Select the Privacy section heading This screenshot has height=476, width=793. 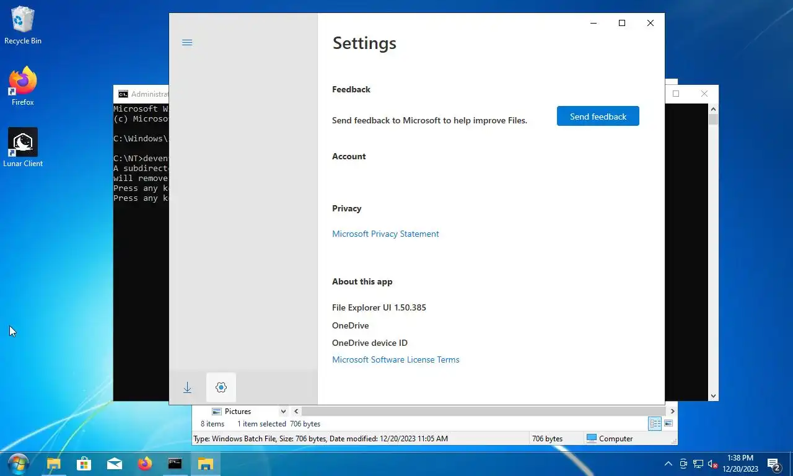tap(347, 208)
